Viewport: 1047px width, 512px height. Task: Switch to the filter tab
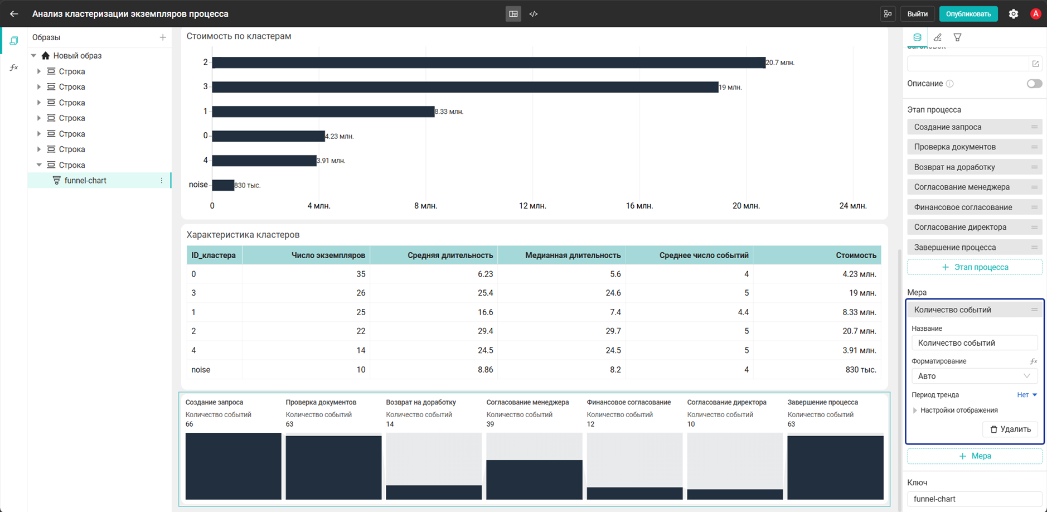click(x=957, y=37)
